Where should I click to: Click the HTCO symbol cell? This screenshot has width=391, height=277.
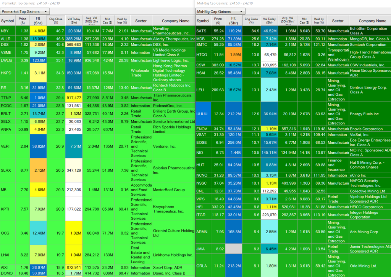coord(203,55)
